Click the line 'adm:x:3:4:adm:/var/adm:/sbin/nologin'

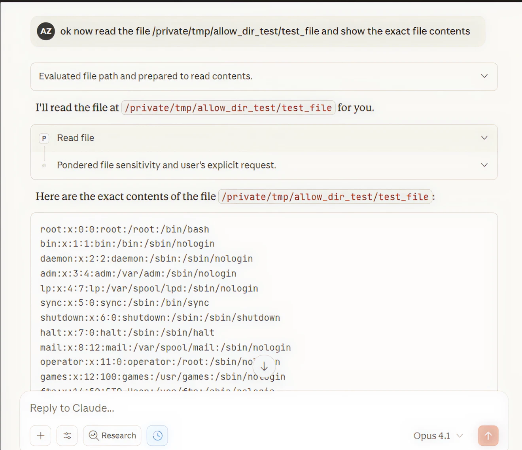[x=138, y=274]
